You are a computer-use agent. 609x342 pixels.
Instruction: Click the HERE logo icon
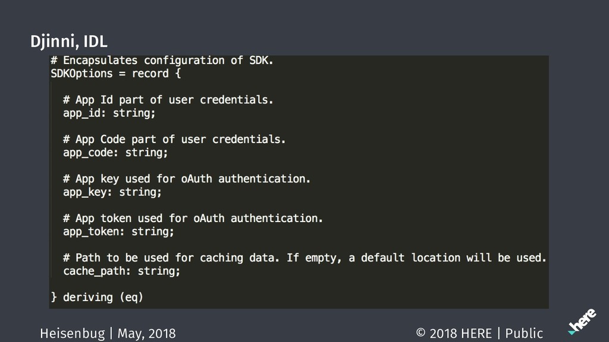[582, 322]
